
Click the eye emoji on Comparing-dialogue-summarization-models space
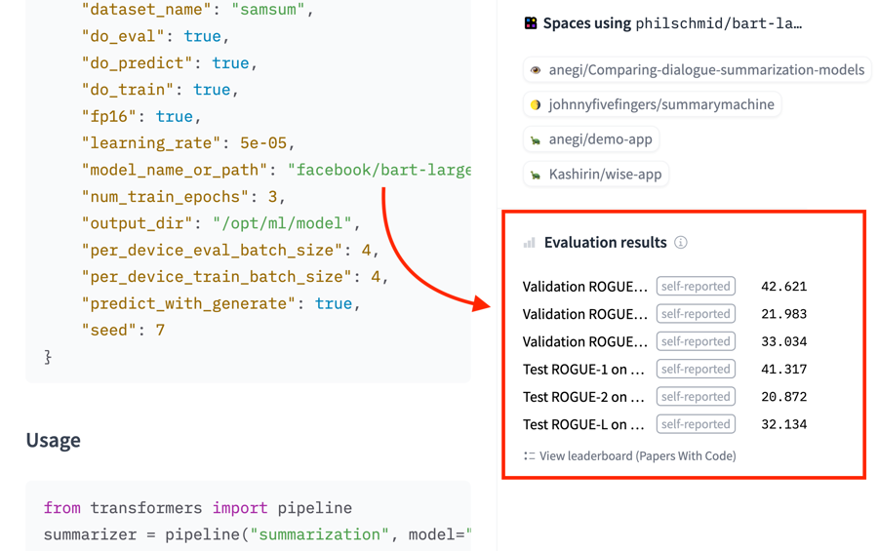tap(536, 70)
